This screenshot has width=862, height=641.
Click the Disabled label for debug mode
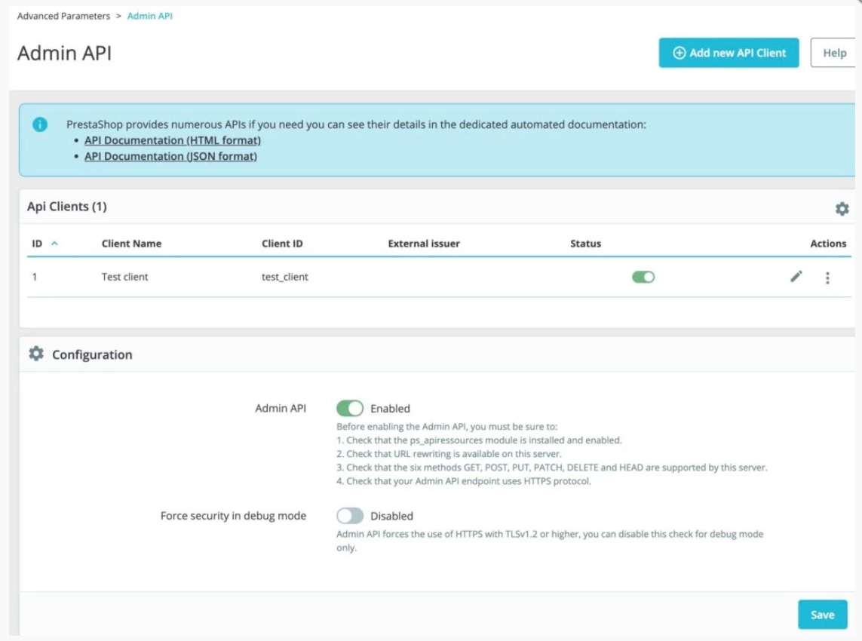click(x=391, y=517)
